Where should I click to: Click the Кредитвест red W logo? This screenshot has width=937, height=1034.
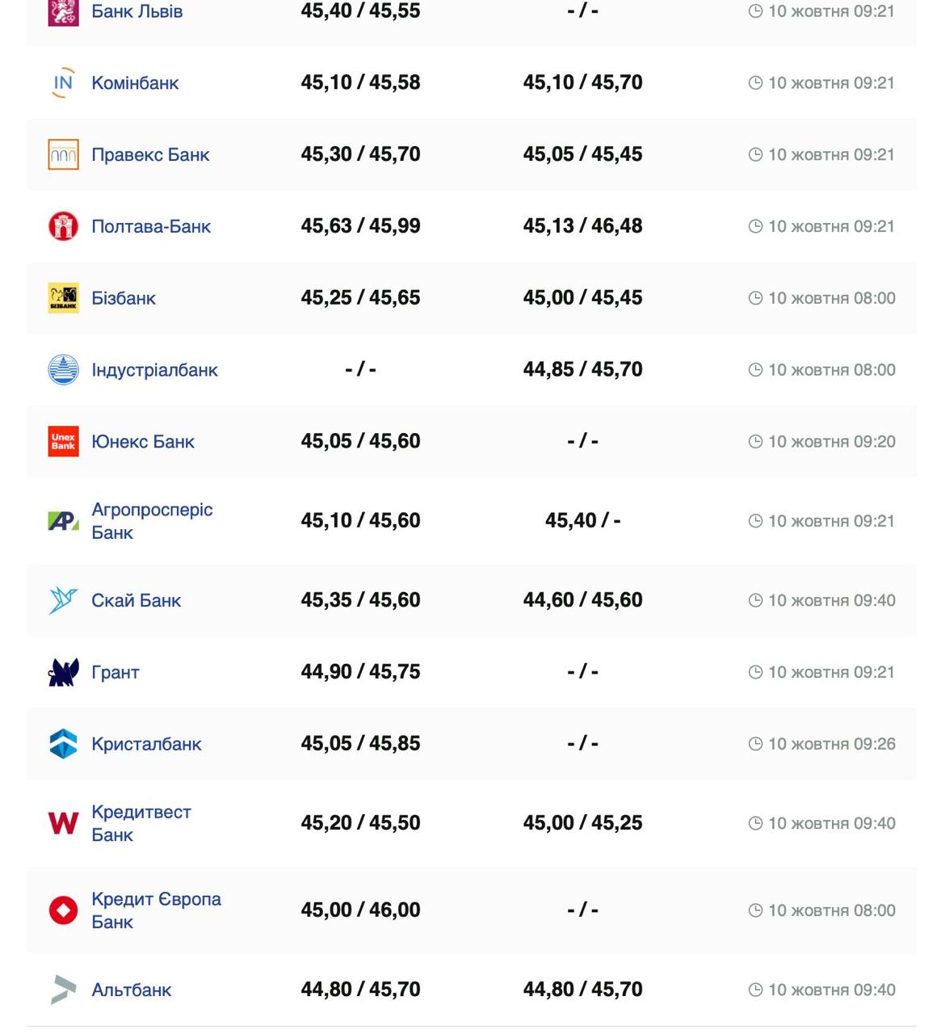[63, 823]
